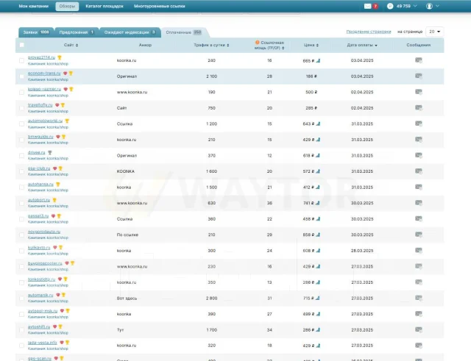471x361 pixels.
Task: Open message icon for lada-vesta.info row
Action: pyautogui.click(x=419, y=346)
